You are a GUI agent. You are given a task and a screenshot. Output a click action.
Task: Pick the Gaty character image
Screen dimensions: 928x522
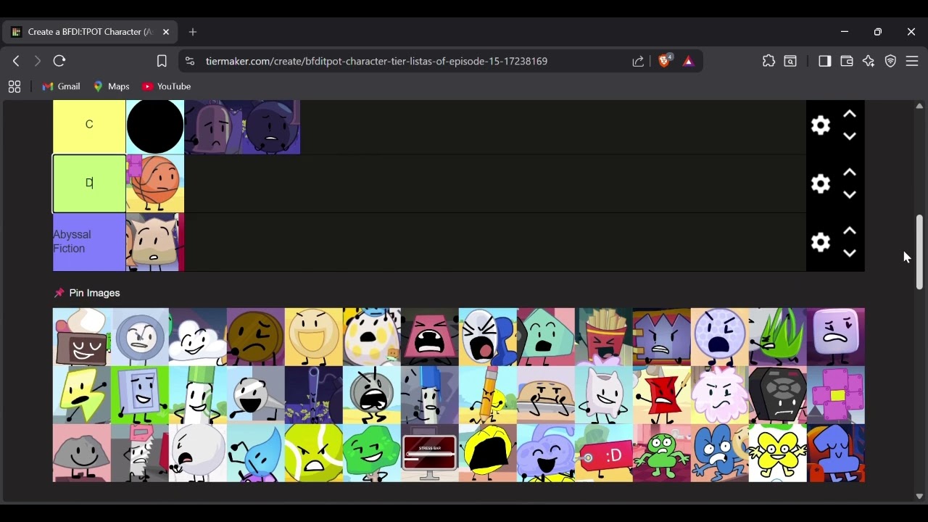tap(662, 337)
